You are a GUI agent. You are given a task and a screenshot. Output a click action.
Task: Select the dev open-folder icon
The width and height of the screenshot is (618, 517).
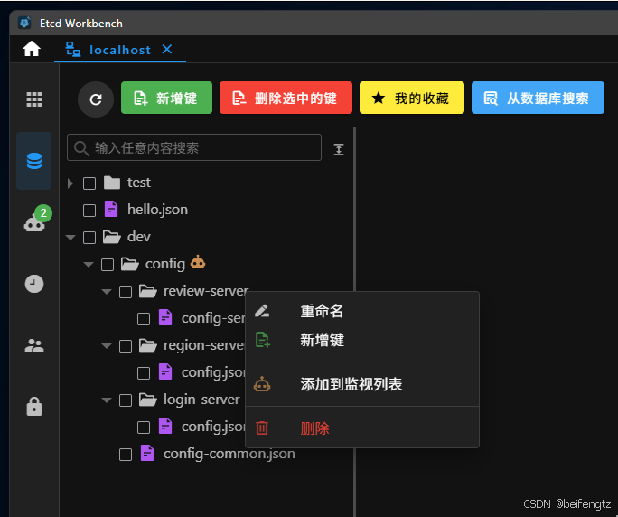click(x=112, y=237)
